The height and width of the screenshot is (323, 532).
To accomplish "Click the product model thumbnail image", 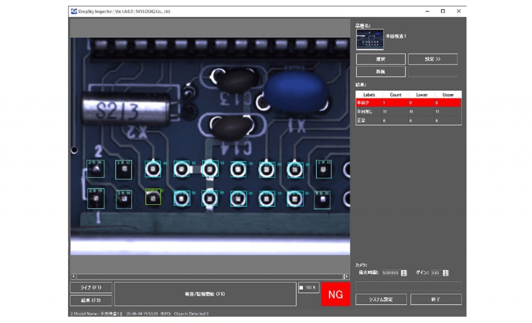I will 370,39.
